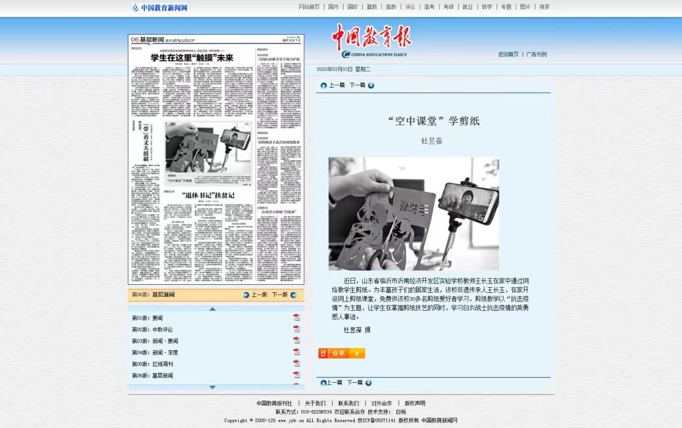The height and width of the screenshot is (428, 682).
Task: Click the 返回首页 link
Action: pyautogui.click(x=508, y=55)
